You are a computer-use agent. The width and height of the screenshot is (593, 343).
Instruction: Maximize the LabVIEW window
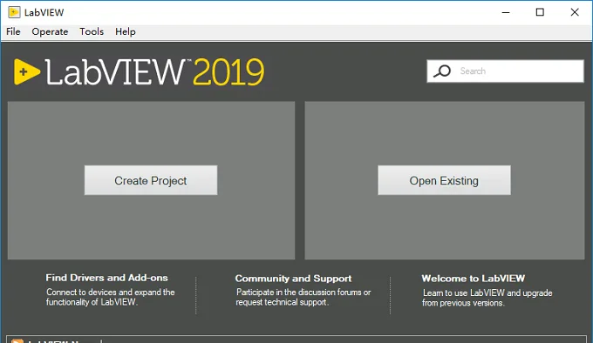click(540, 12)
